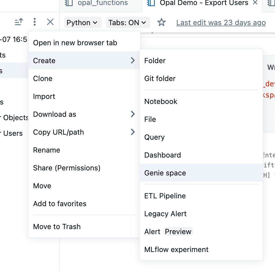Create a new ETL Pipeline

(x=165, y=196)
